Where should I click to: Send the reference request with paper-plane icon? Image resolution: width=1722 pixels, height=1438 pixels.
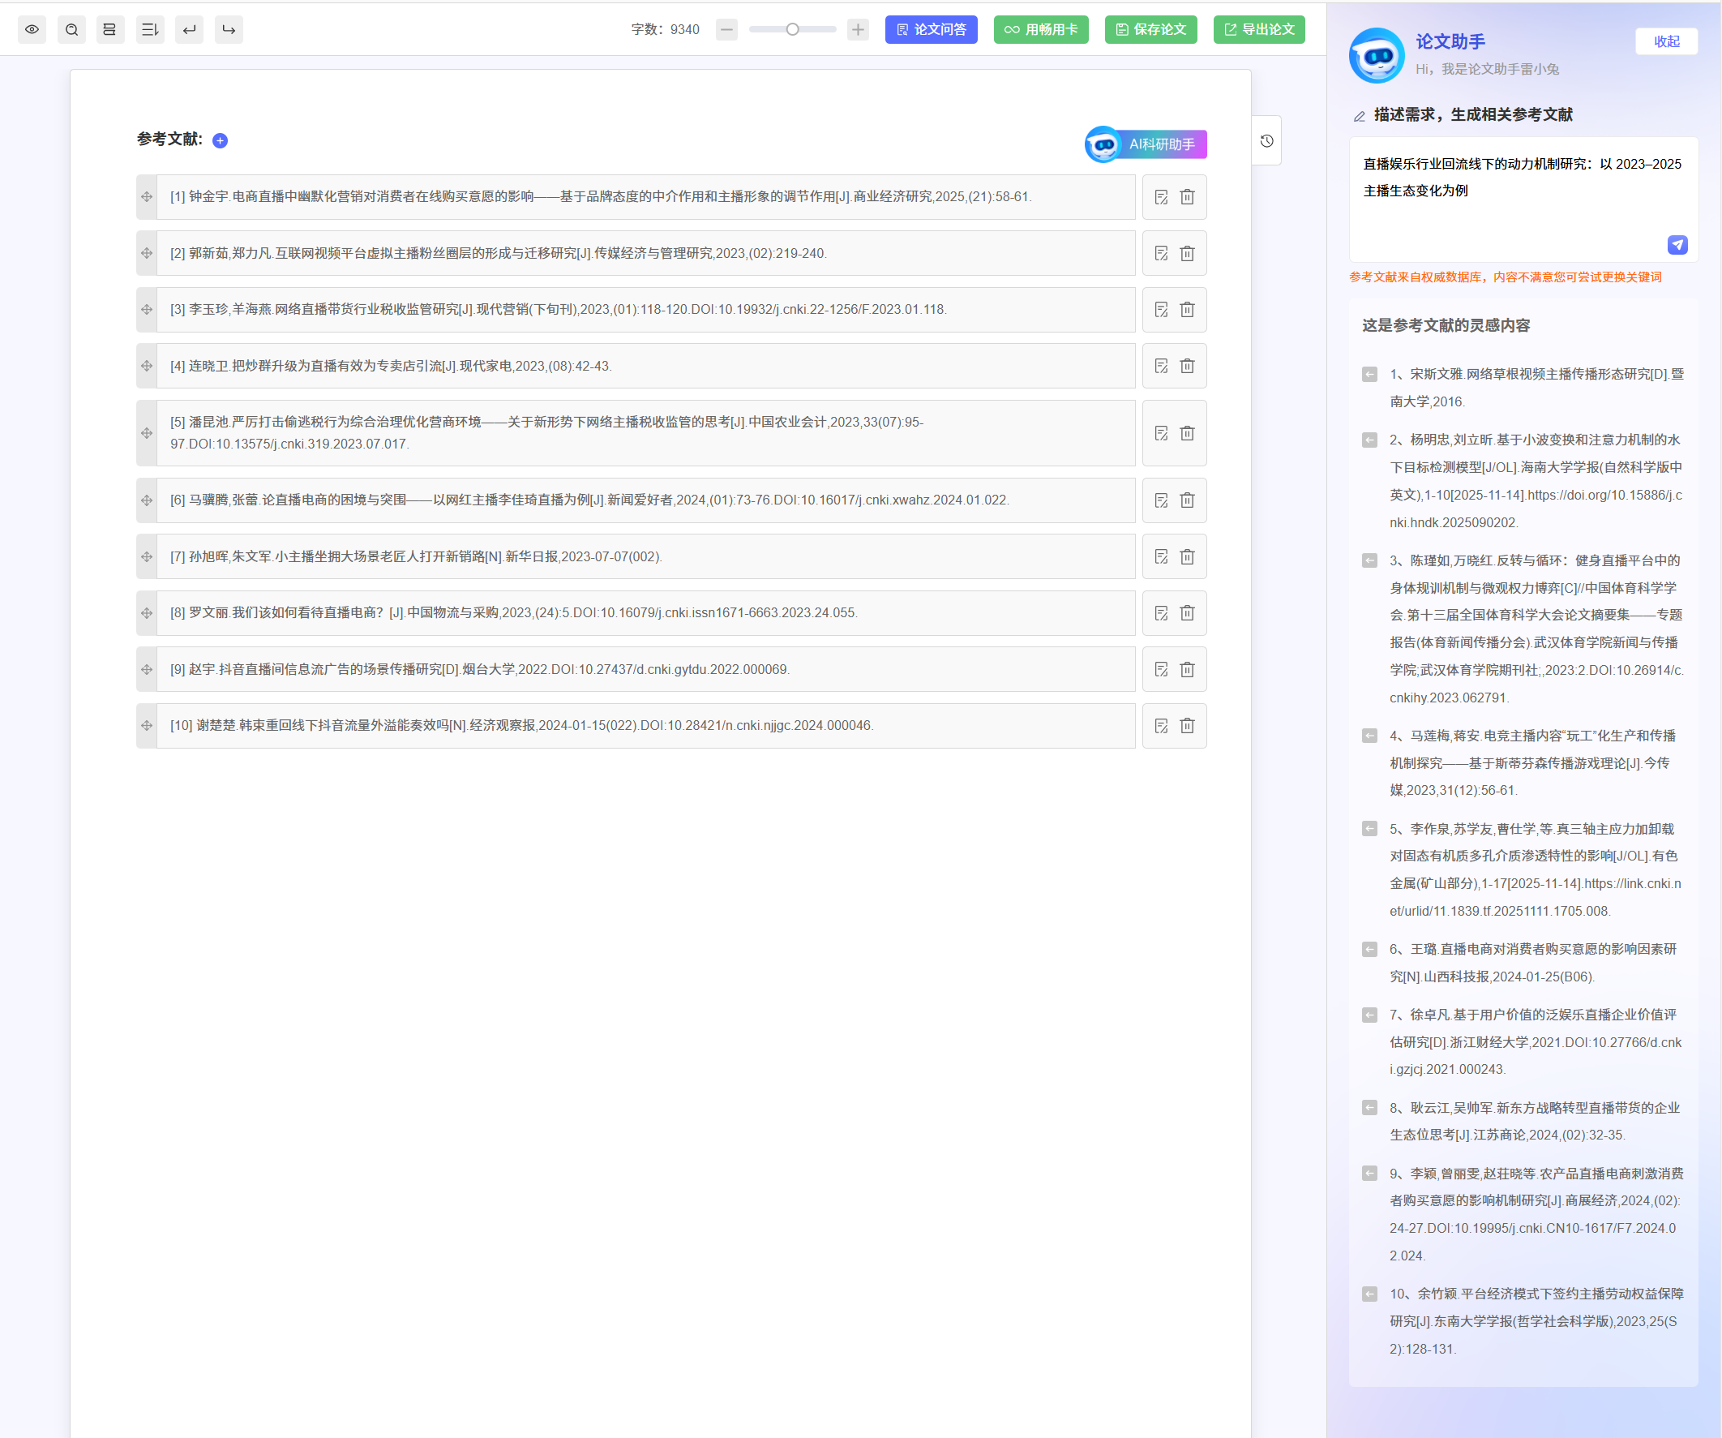click(1677, 244)
